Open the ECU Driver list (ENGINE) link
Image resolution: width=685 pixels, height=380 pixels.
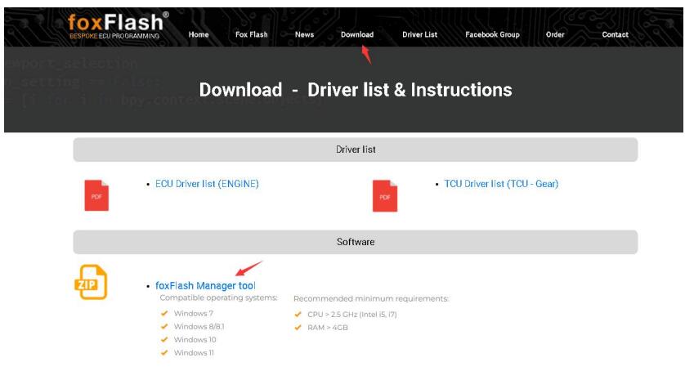click(x=207, y=184)
